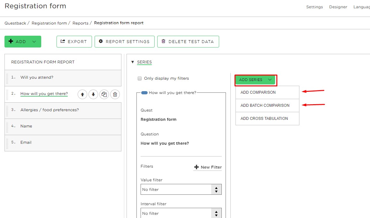Click the plus icon beside New Filter
The width and height of the screenshot is (370, 218).
click(x=196, y=167)
